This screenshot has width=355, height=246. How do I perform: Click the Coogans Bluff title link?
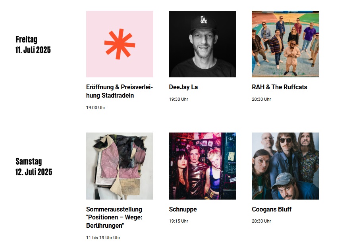click(x=272, y=209)
